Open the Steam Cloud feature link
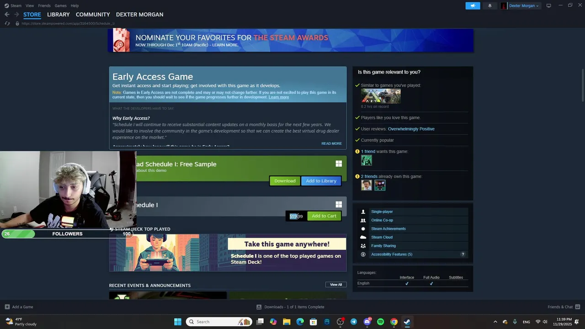Image resolution: width=585 pixels, height=329 pixels. pyautogui.click(x=382, y=237)
